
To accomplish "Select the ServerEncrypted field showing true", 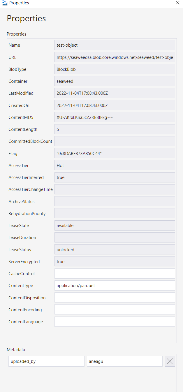I will (115, 261).
